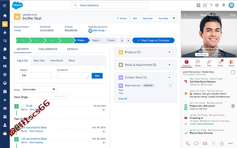Refresh the Last Interaction timeline
The width and height of the screenshot is (237, 148).
[233, 73]
